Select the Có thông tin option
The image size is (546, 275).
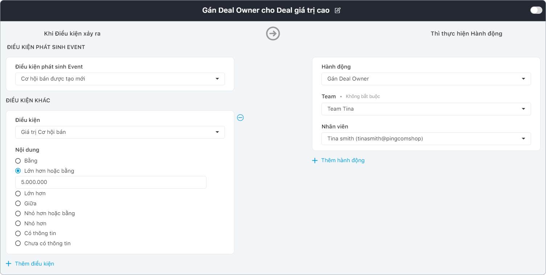(x=18, y=233)
